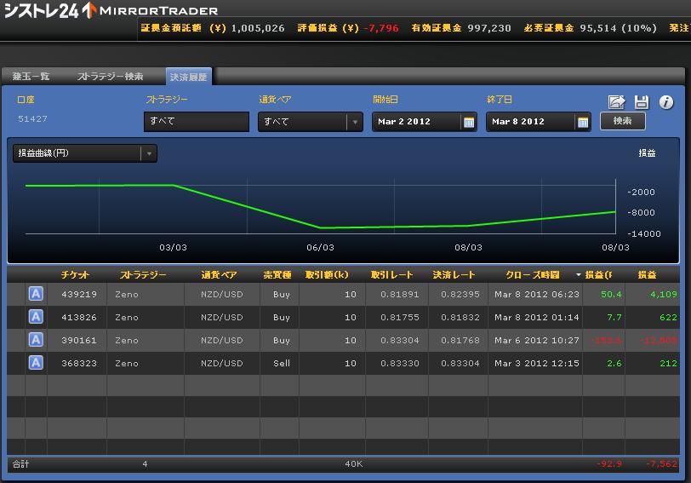Viewport: 691px width, 483px height.
Task: Click the sort arrow on the 損益 pips column
Action: click(579, 275)
